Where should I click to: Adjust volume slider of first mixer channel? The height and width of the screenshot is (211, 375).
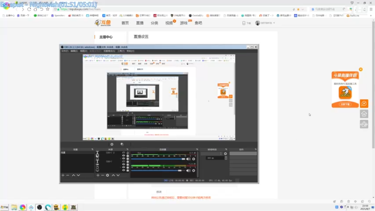point(158,159)
